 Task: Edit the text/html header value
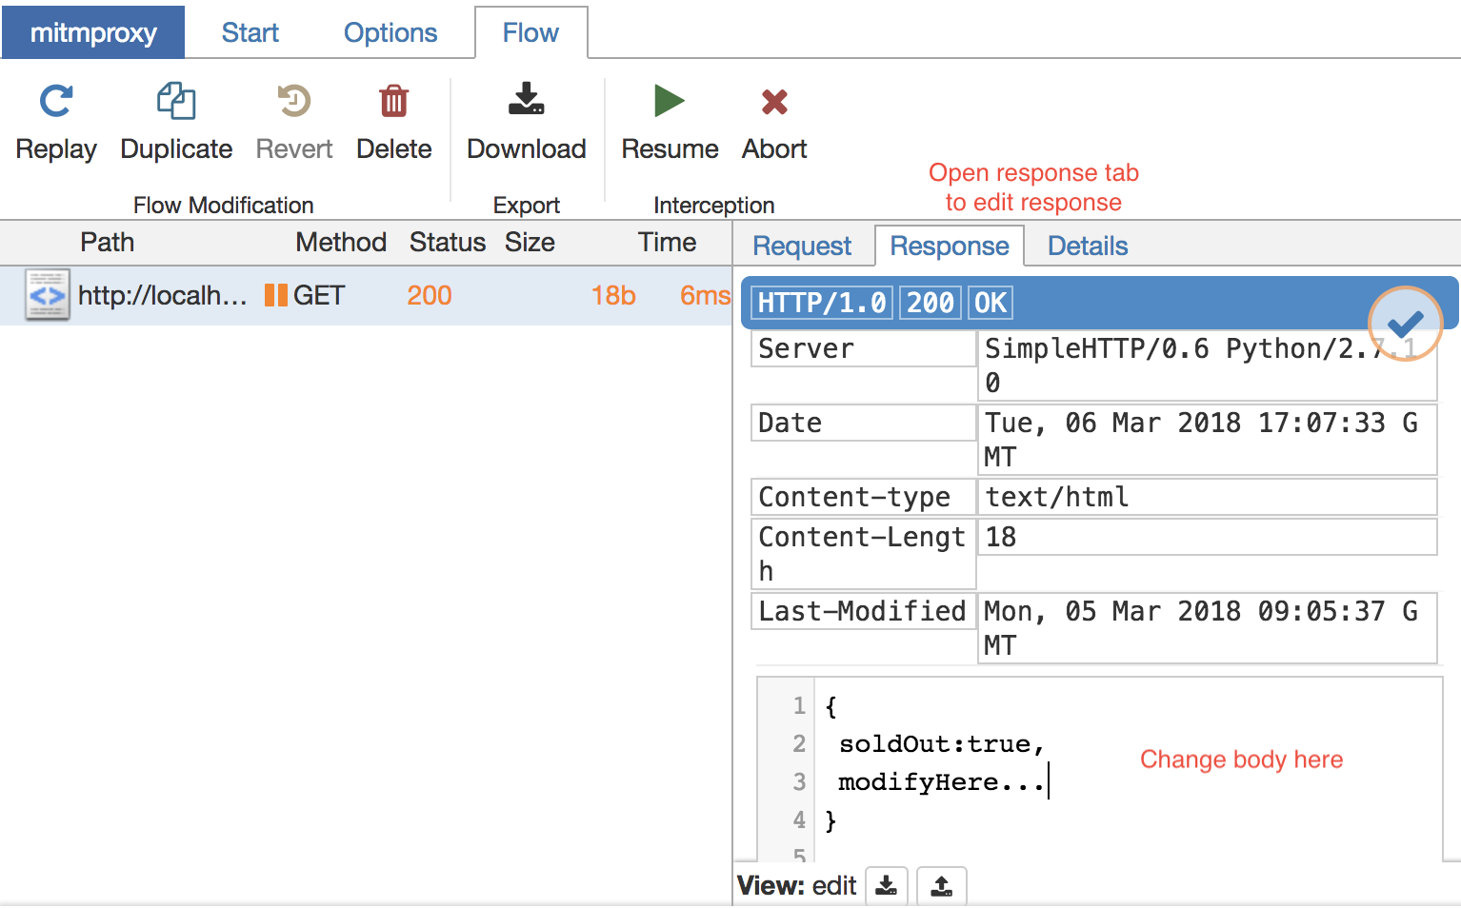point(1207,497)
